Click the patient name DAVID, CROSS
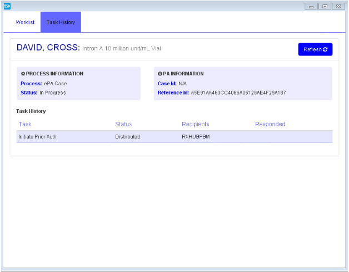The image size is (349, 272). (48, 48)
